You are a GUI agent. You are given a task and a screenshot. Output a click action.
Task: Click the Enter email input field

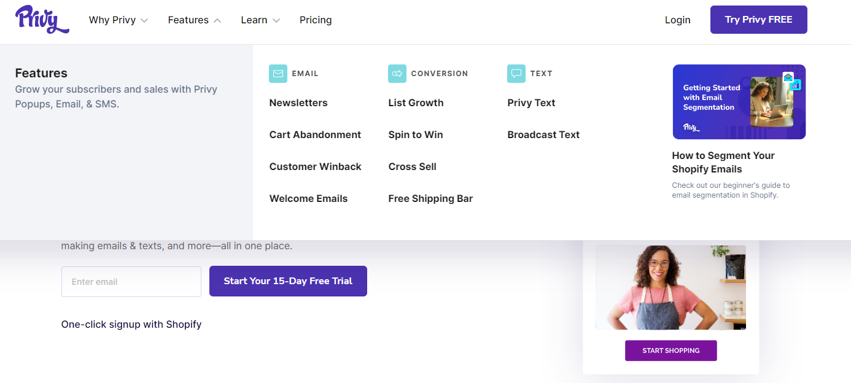131,282
